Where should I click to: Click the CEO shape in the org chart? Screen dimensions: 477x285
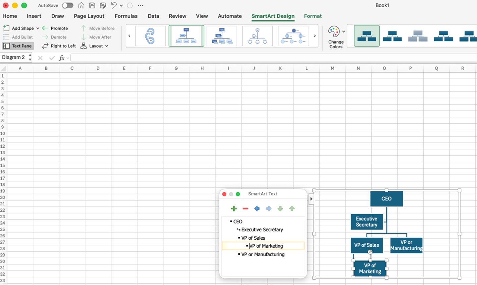click(387, 199)
